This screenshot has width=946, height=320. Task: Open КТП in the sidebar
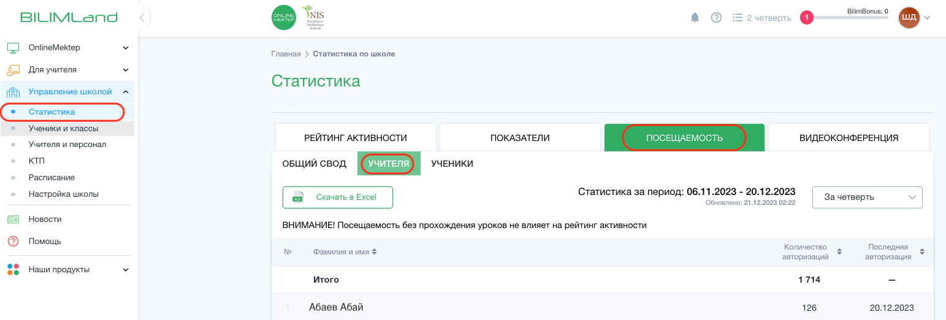(36, 161)
